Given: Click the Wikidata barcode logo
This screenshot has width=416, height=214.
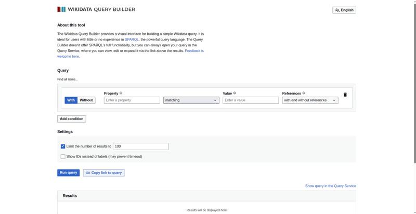Looking at the screenshot, I should tap(62, 9).
